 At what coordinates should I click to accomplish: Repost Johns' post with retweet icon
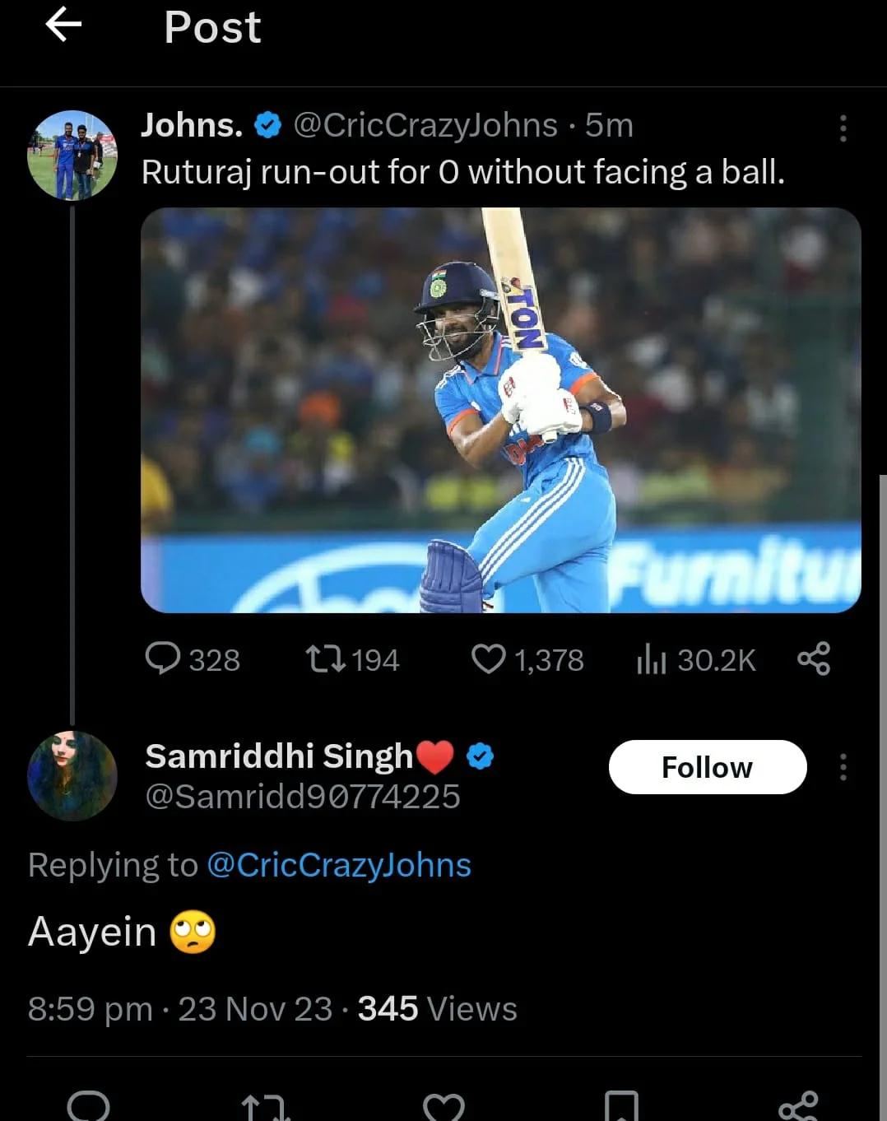click(x=326, y=659)
